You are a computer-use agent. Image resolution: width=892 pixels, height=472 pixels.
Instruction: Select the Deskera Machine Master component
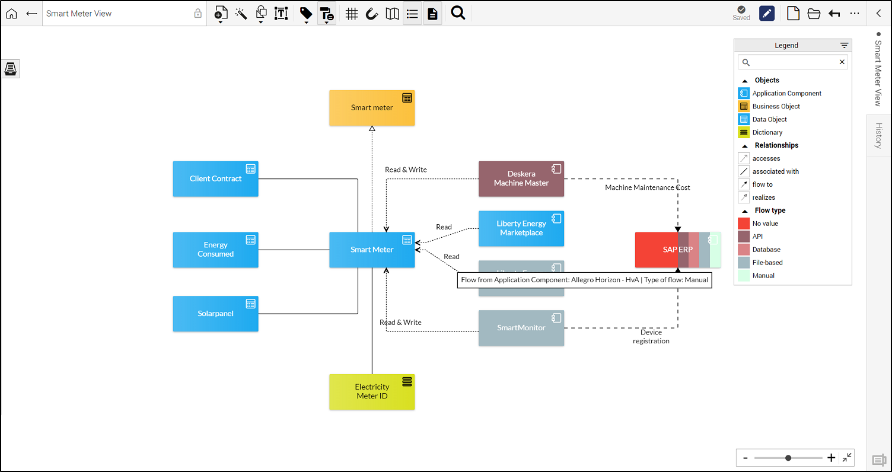click(521, 178)
